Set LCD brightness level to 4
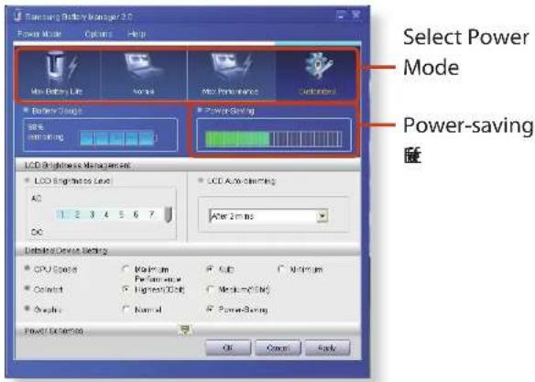This screenshot has height=382, width=535. coord(106,214)
